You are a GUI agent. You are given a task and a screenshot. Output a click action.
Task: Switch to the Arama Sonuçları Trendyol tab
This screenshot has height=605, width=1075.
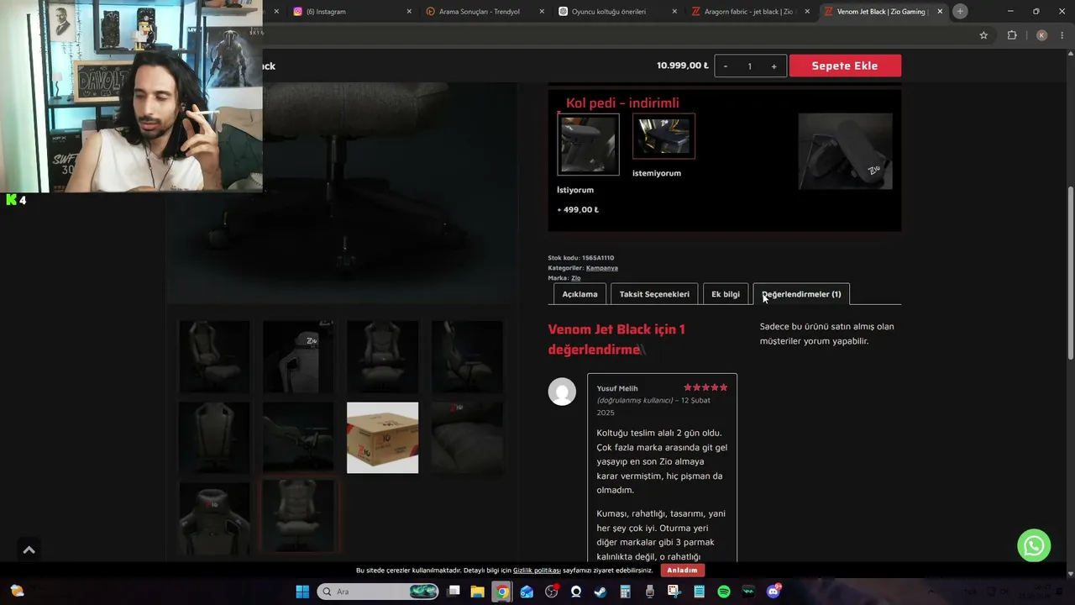coord(480,12)
